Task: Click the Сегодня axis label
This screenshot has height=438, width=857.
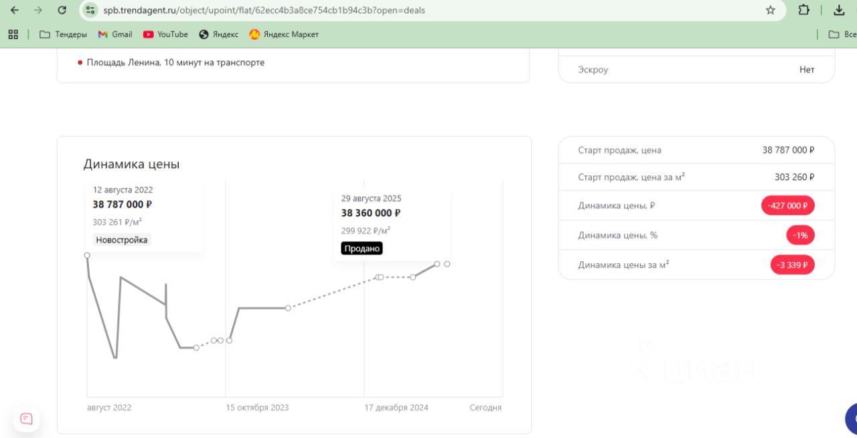Action: coord(485,407)
